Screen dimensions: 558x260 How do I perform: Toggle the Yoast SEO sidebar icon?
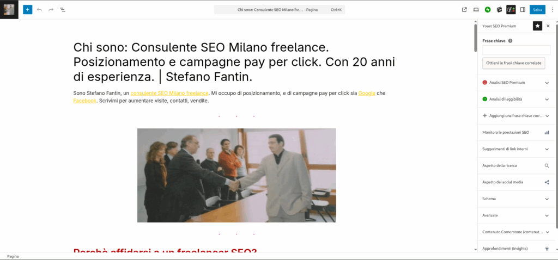click(x=511, y=10)
